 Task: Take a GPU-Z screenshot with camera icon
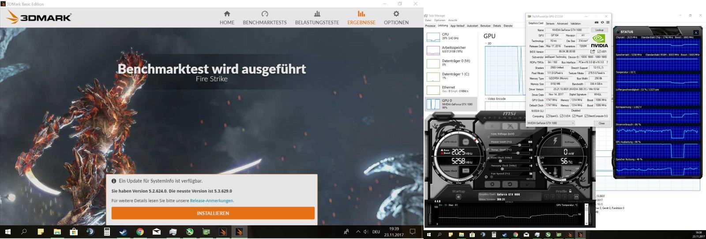(597, 22)
